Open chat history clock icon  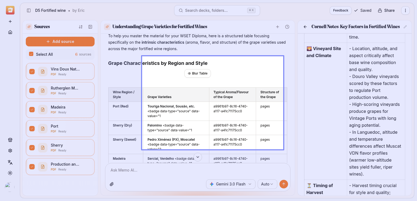pyautogui.click(x=287, y=27)
